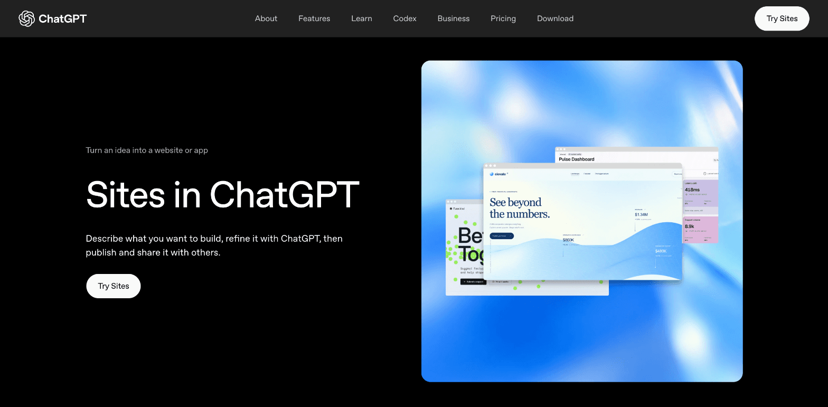828x407 pixels.
Task: Go to the Features page
Action: click(314, 18)
